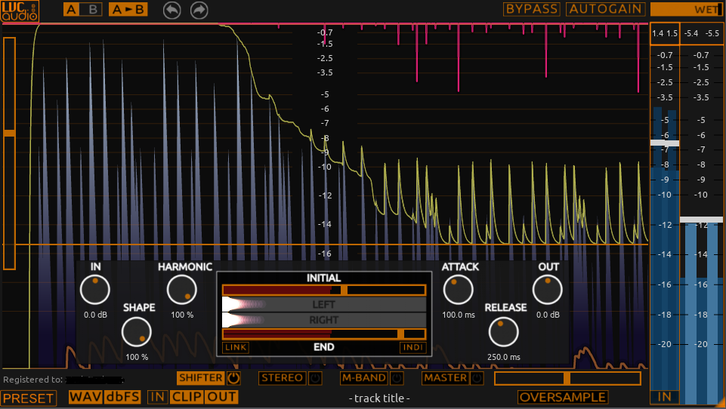
Task: Toggle the BYPASS button
Action: pyautogui.click(x=532, y=9)
